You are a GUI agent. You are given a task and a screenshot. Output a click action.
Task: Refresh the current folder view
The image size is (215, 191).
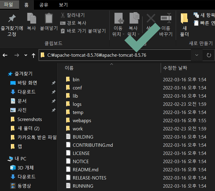click(x=209, y=55)
